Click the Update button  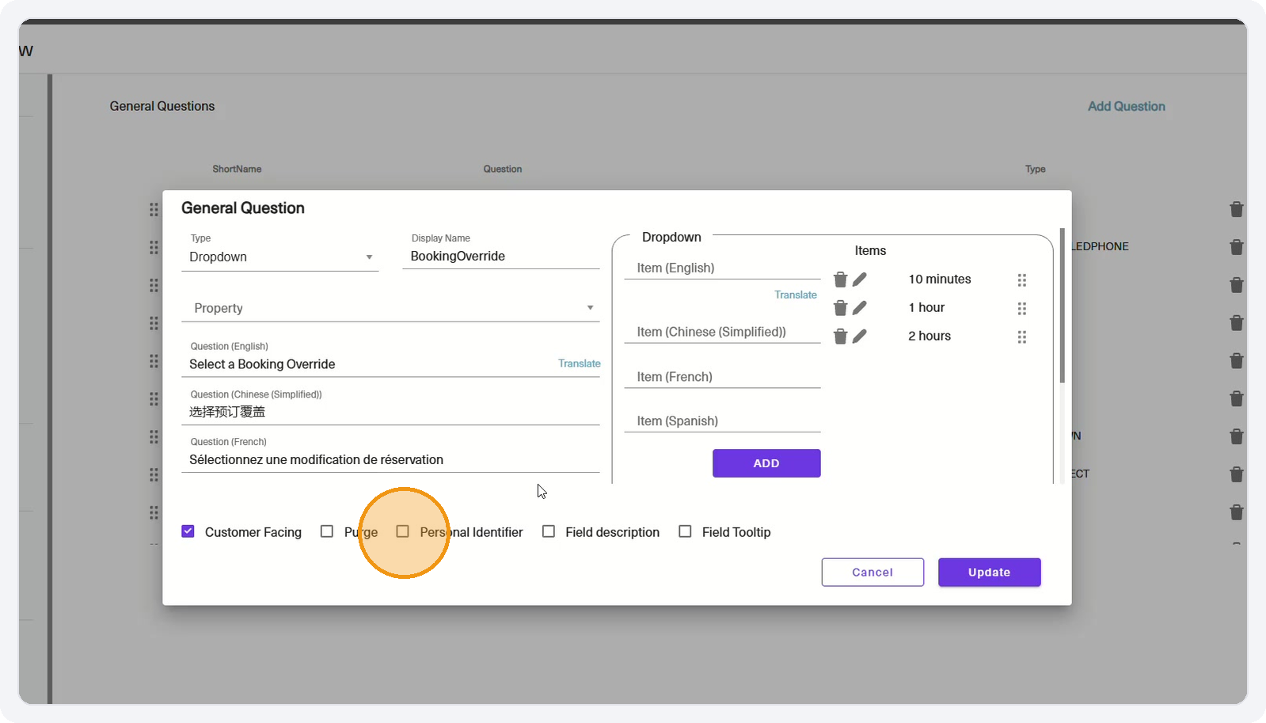[990, 573]
